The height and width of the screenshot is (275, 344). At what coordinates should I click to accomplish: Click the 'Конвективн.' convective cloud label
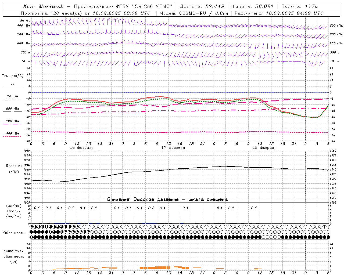pos(14,251)
